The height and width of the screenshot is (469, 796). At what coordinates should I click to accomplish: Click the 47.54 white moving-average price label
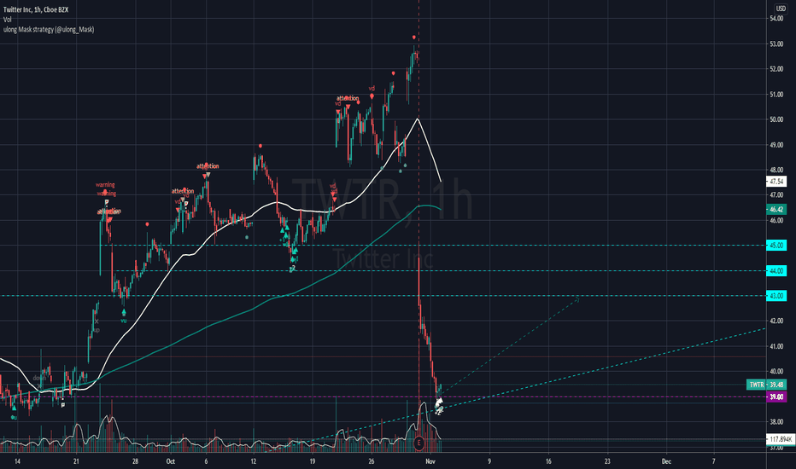pos(776,181)
